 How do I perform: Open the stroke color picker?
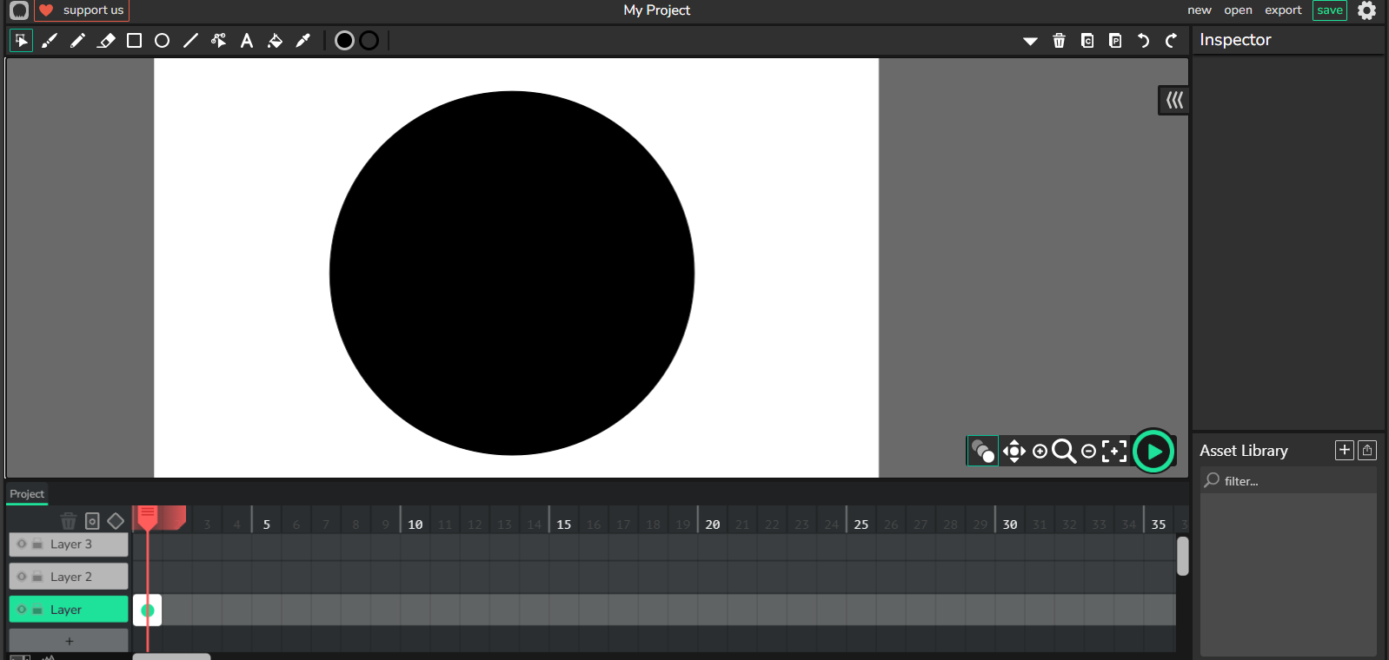click(x=369, y=41)
